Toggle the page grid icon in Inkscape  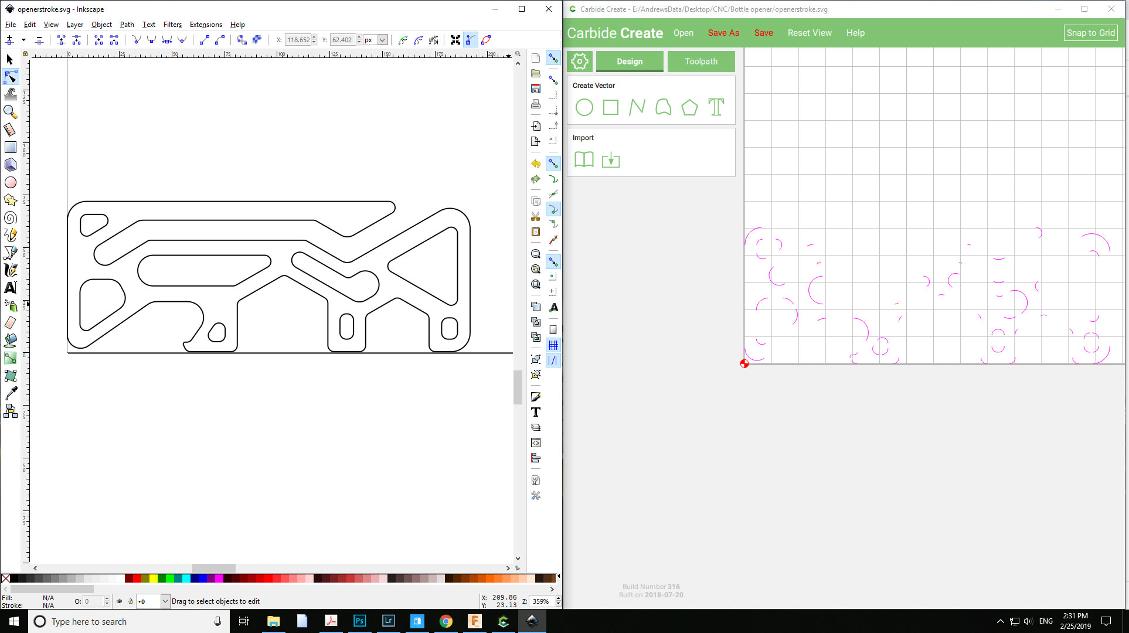tap(553, 345)
